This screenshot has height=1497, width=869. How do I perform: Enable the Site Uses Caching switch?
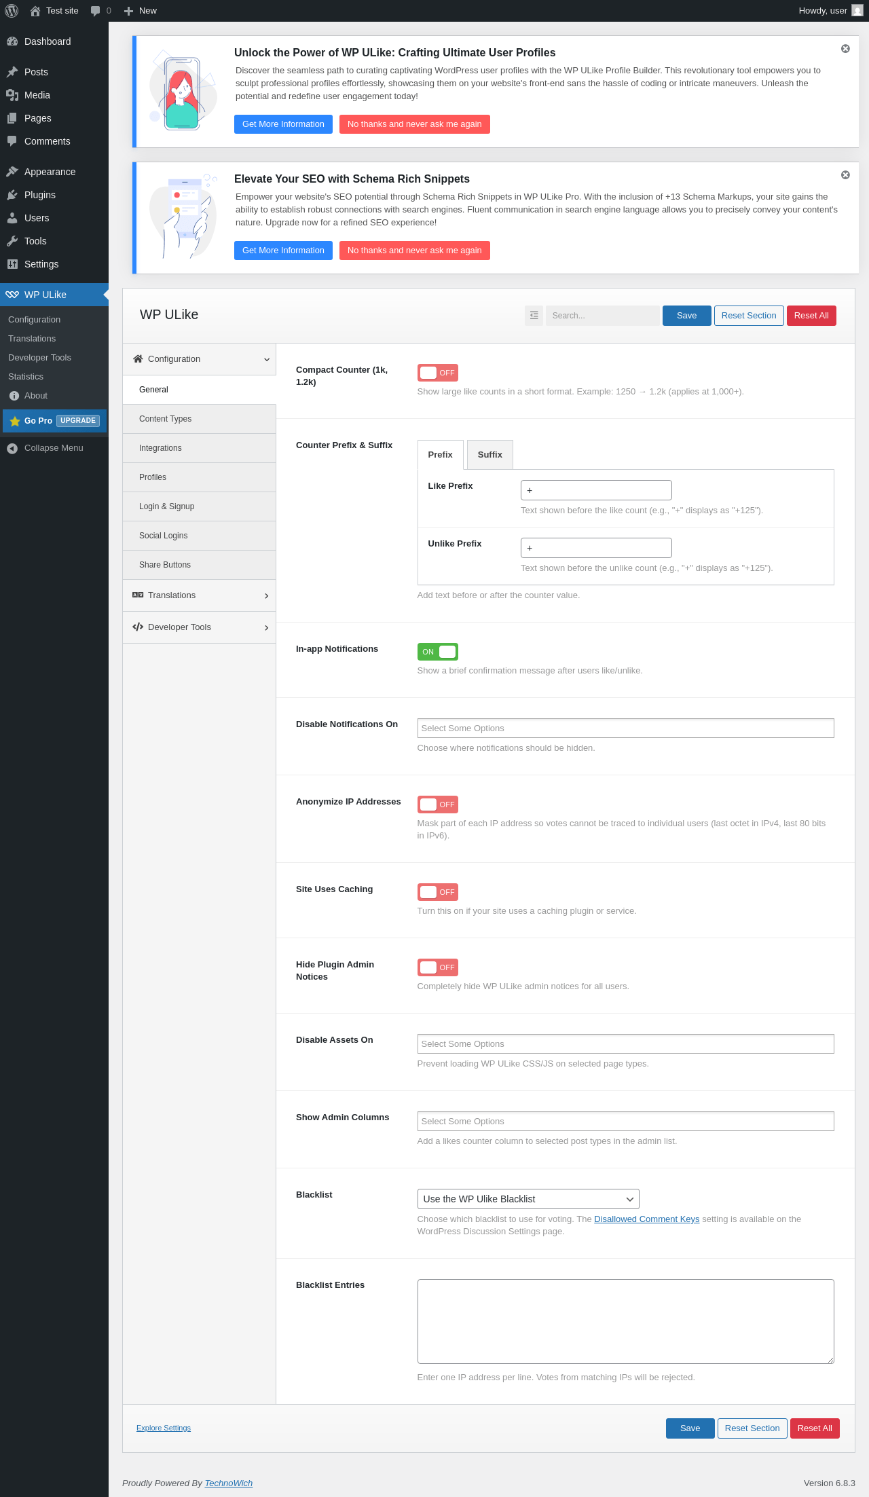(438, 892)
